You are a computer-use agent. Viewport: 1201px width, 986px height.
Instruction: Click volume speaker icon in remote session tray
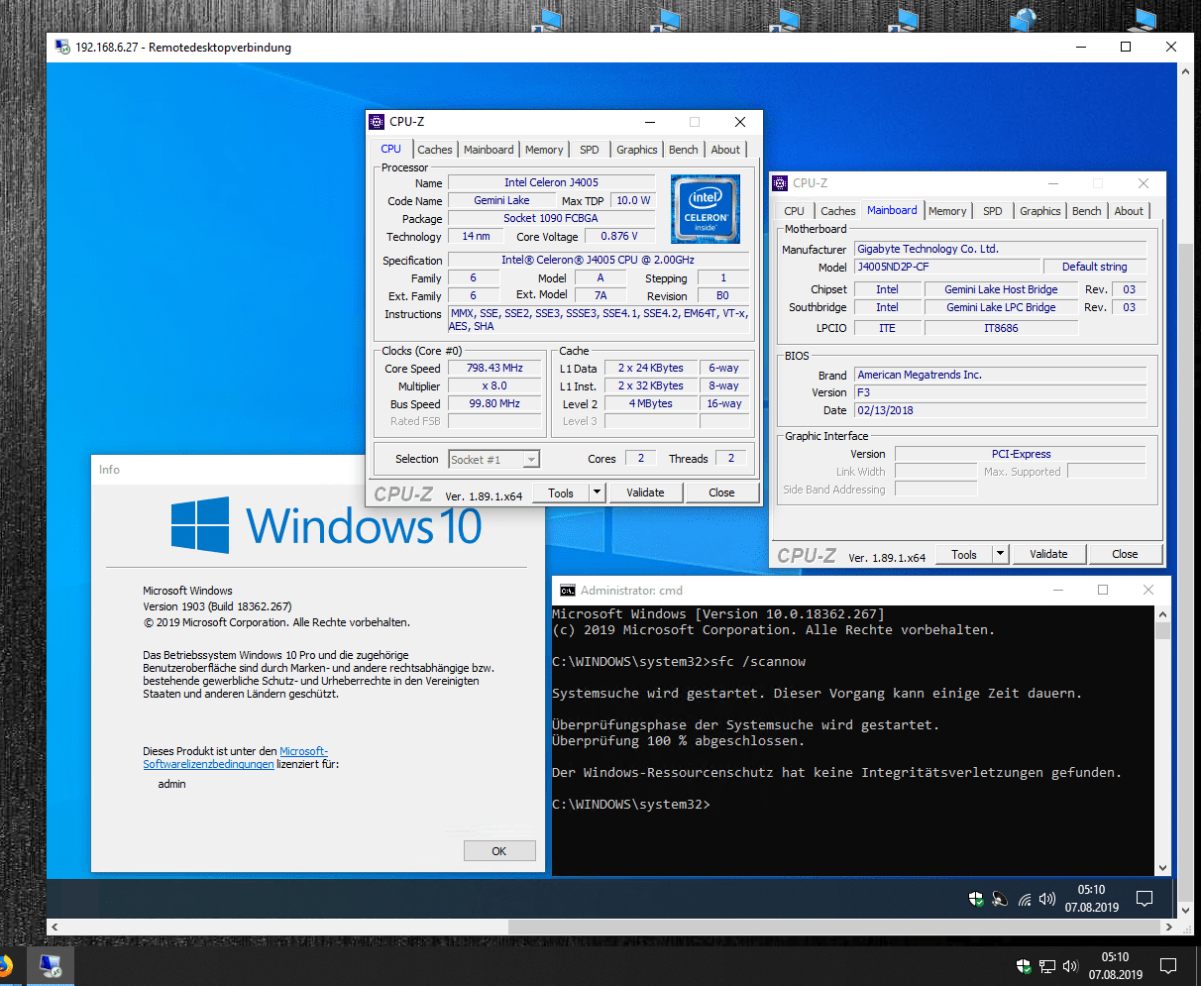(x=1047, y=899)
